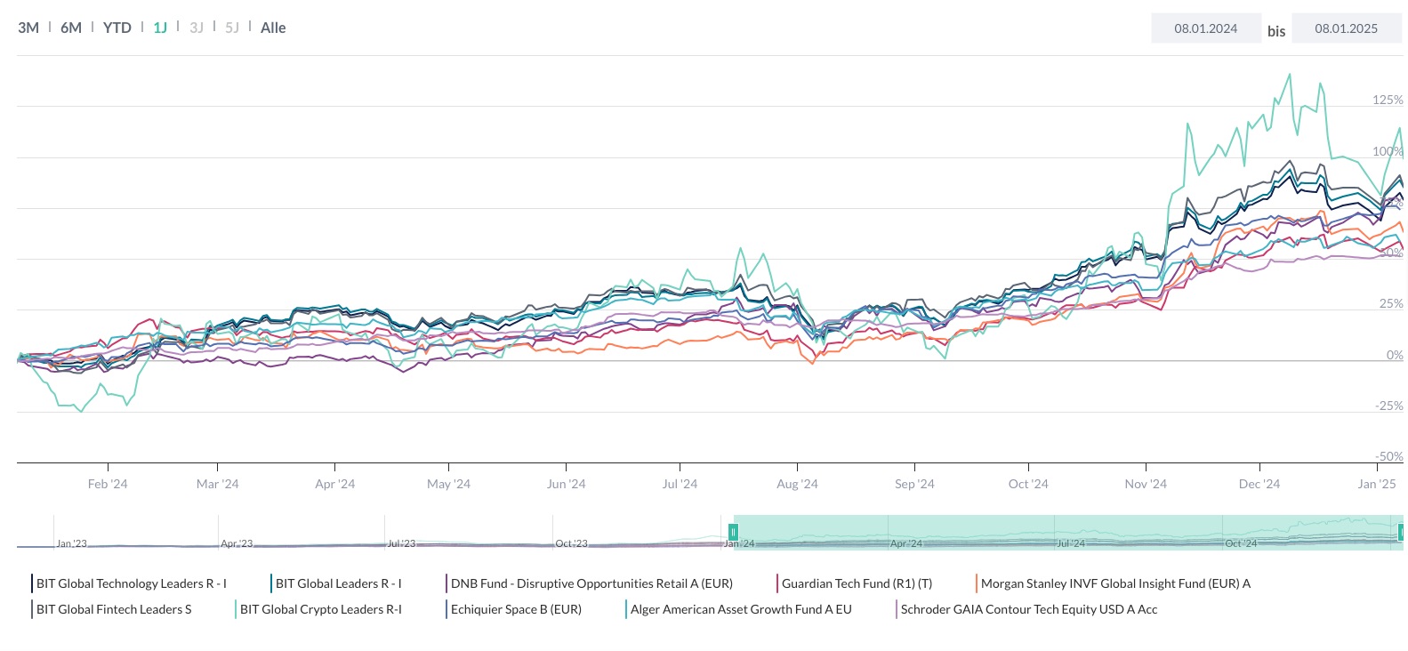Choose the YTD period option
Screen dimensions: 1408x651
click(x=117, y=28)
